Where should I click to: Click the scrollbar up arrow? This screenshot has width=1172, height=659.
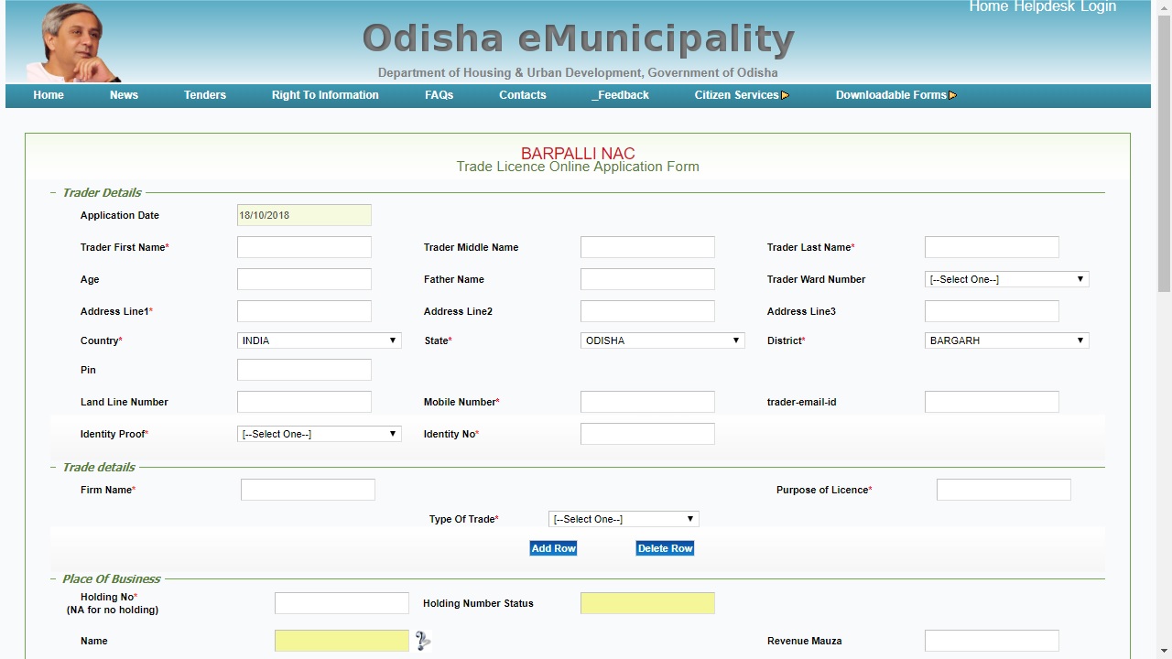[1164, 6]
